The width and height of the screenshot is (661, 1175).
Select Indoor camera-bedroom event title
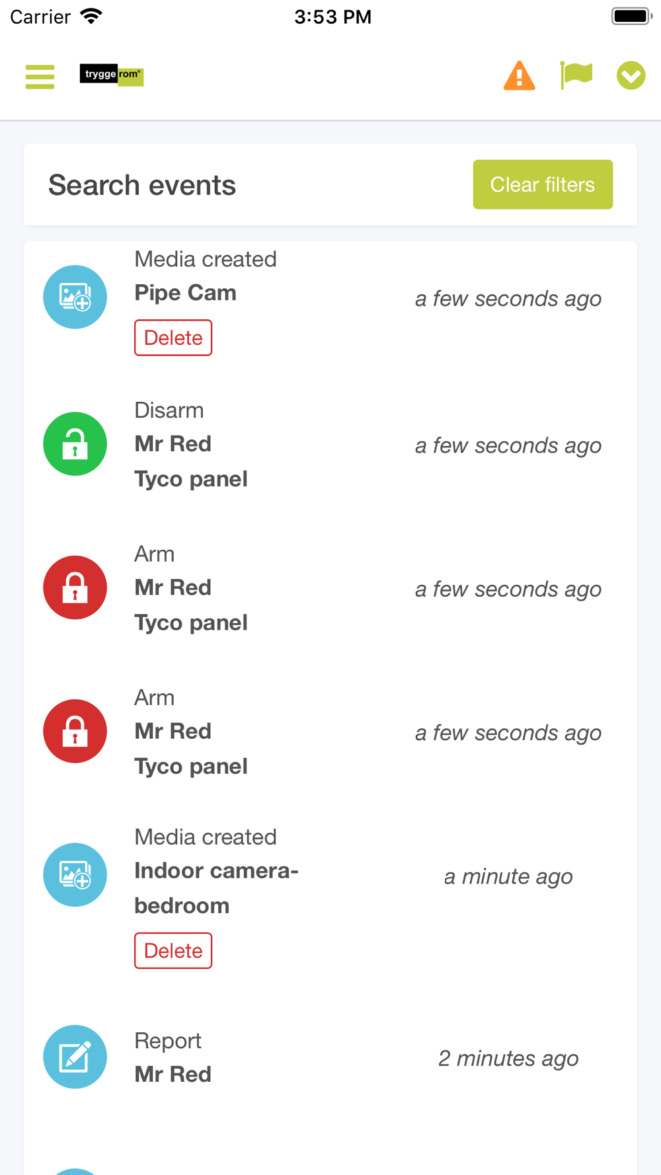point(216,888)
